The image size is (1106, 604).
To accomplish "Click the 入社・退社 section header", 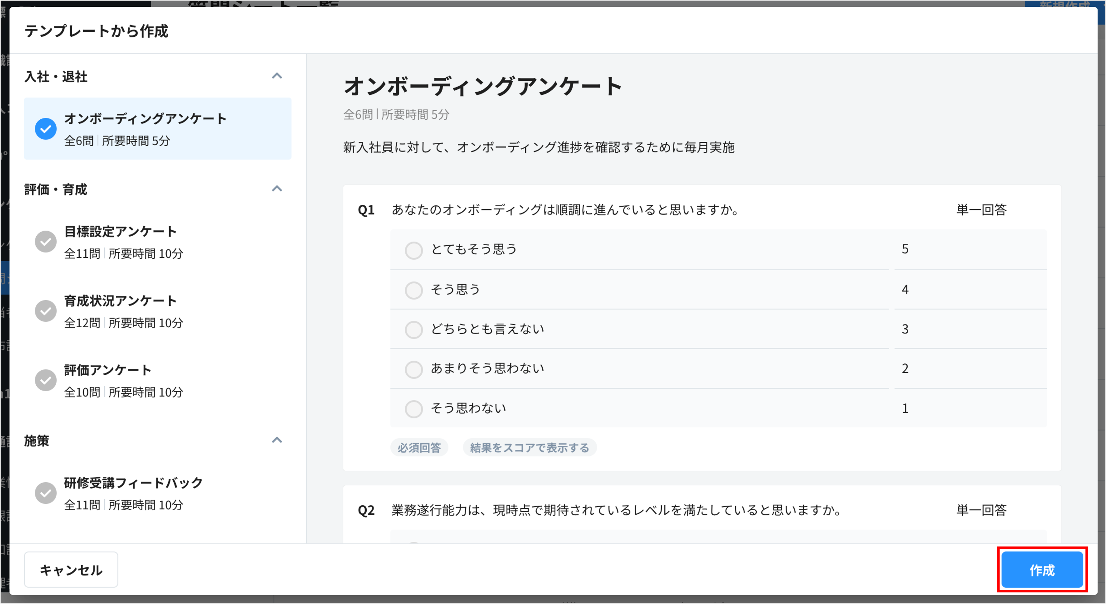I will (x=56, y=77).
